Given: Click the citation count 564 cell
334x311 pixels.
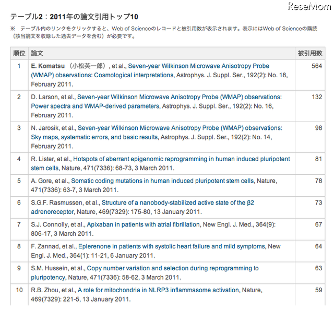Looking at the screenshot, I should (x=316, y=66).
